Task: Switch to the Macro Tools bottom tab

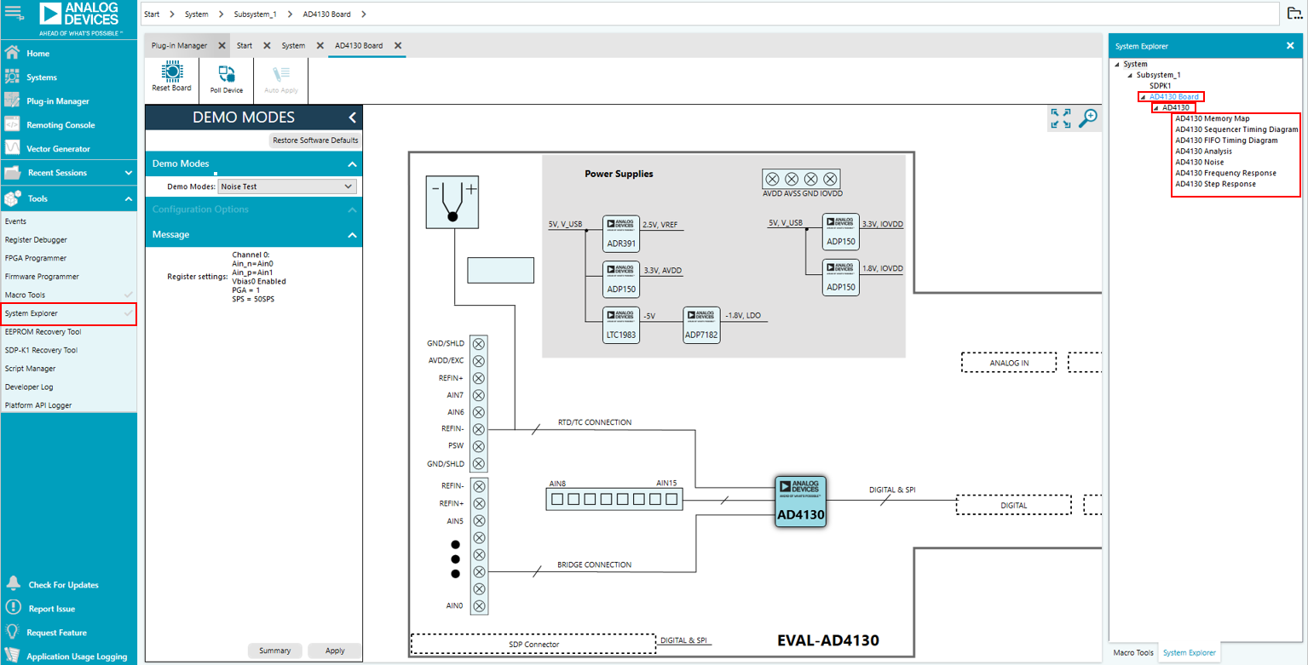Action: [1133, 653]
